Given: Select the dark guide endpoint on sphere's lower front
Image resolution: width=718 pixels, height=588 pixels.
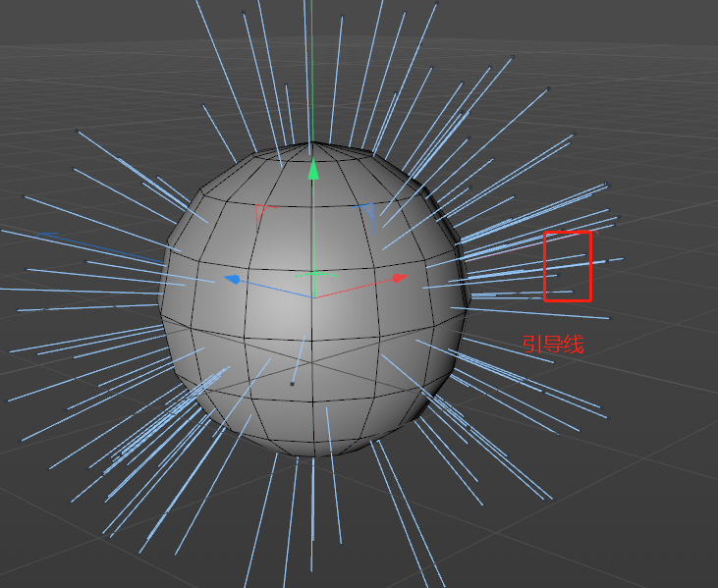Looking at the screenshot, I should 292,384.
